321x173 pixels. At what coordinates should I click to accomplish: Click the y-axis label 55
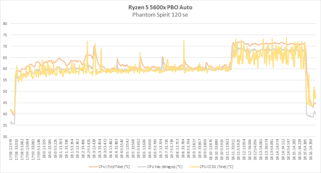coord(5,80)
